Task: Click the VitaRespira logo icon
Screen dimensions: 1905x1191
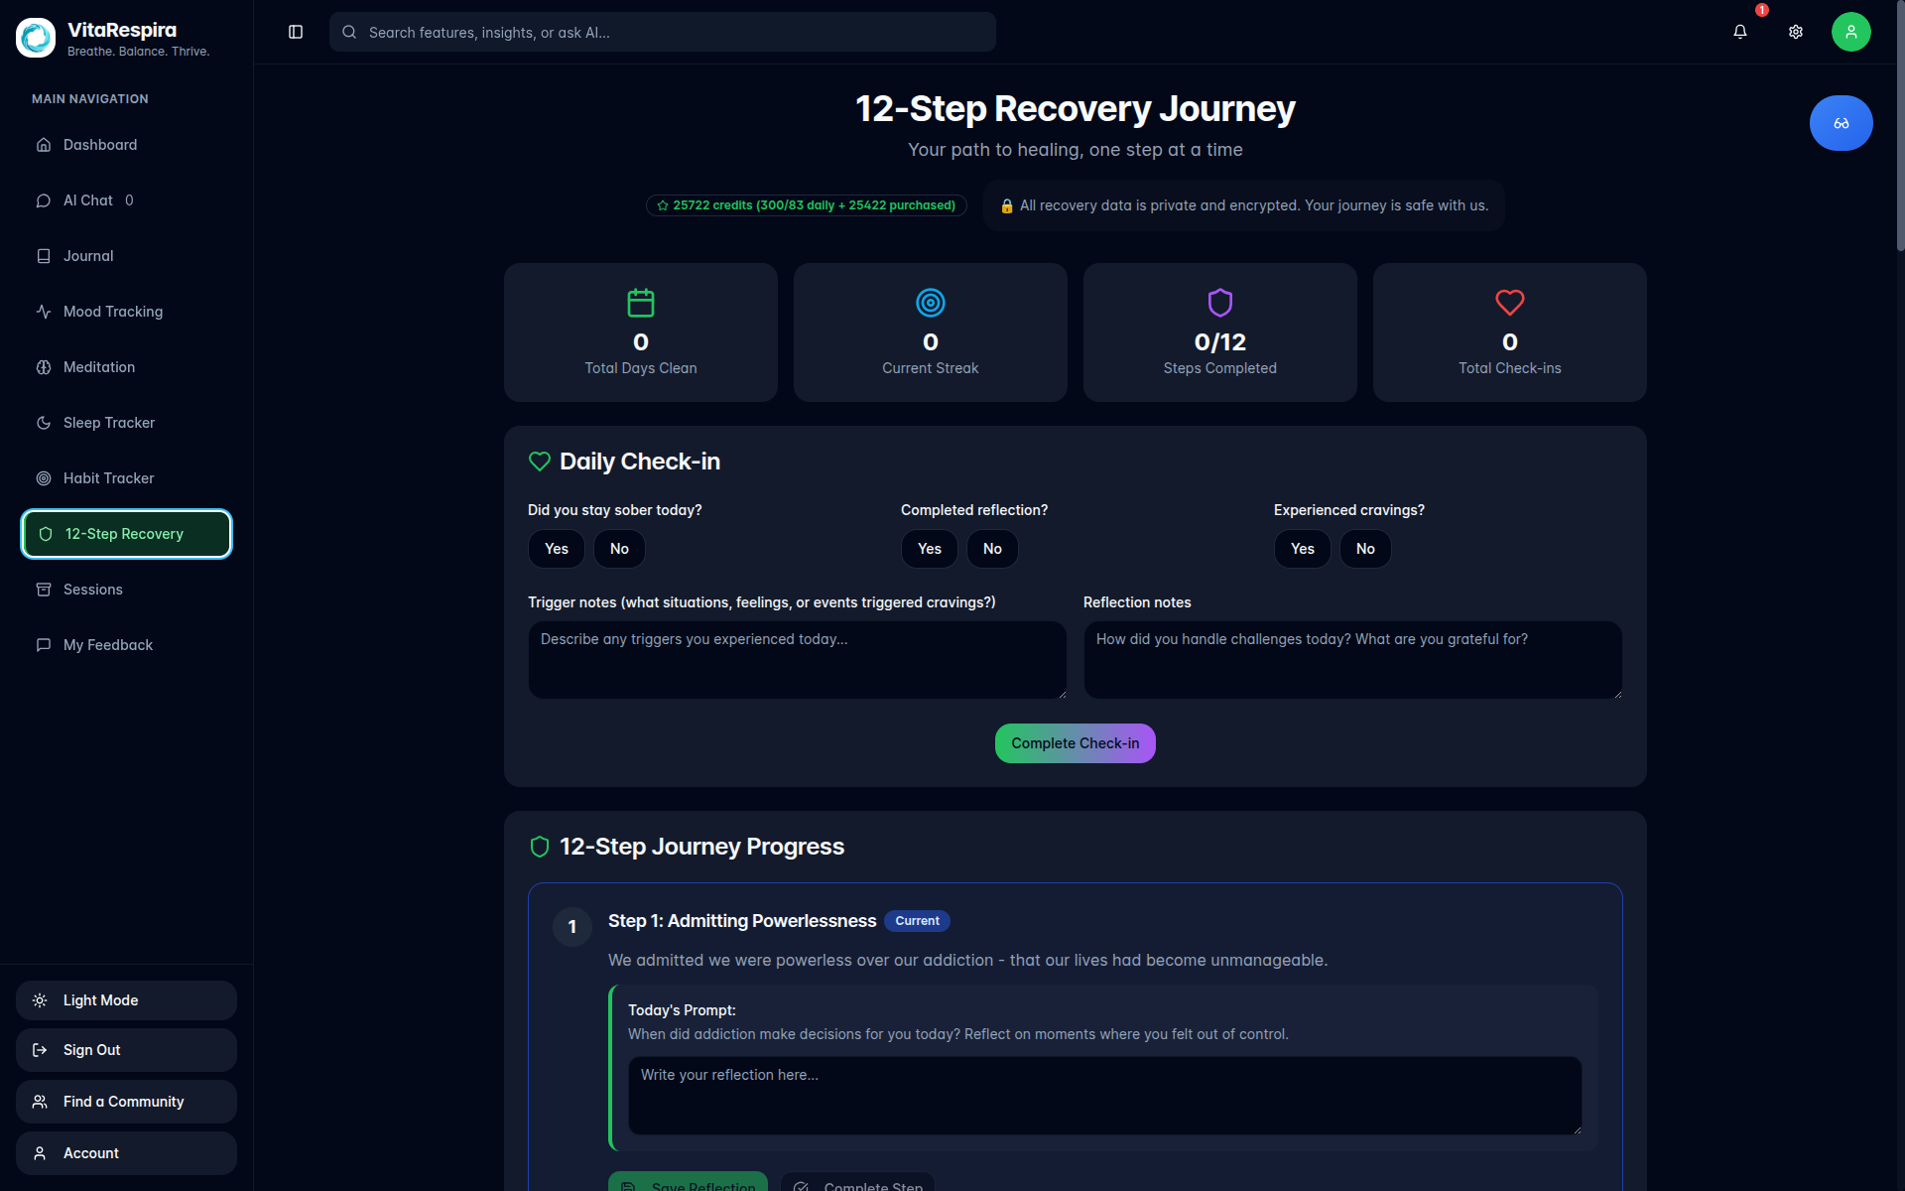Action: [x=37, y=38]
